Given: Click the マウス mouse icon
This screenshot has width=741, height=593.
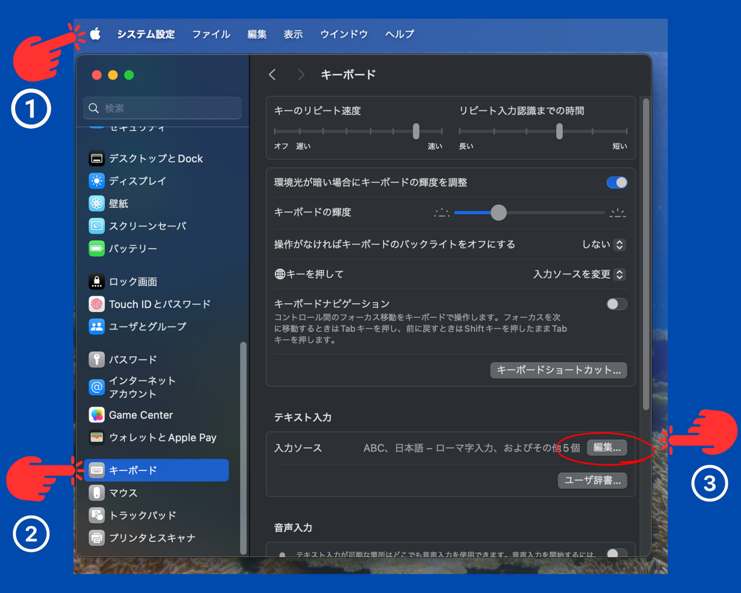Looking at the screenshot, I should coord(97,492).
